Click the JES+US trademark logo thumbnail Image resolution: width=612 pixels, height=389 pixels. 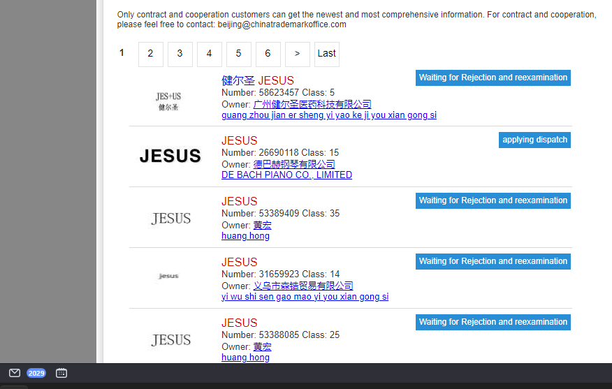[168, 101]
